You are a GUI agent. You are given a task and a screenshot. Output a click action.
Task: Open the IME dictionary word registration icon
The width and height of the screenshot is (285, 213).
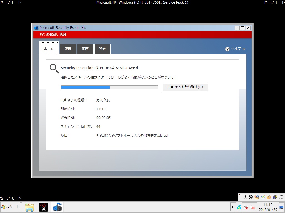(263, 197)
